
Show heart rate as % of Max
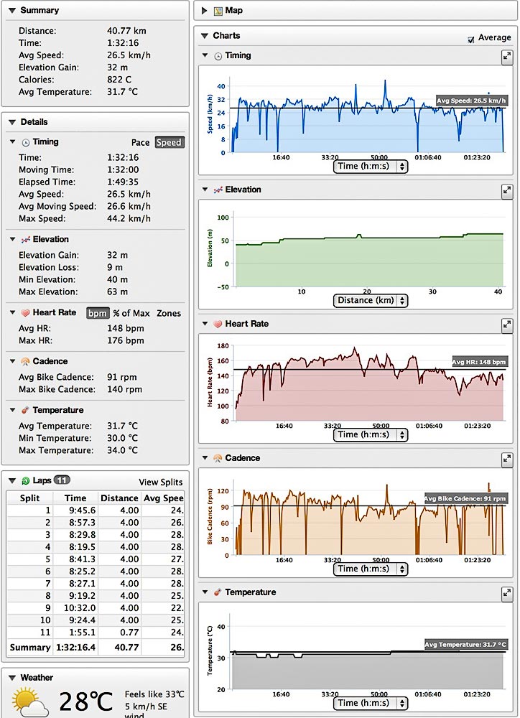pyautogui.click(x=130, y=313)
